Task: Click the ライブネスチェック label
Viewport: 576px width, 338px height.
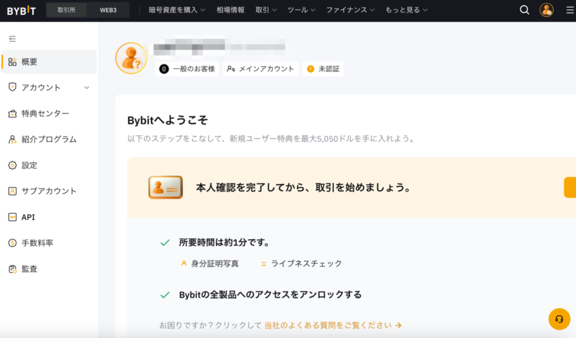Action: coord(307,263)
